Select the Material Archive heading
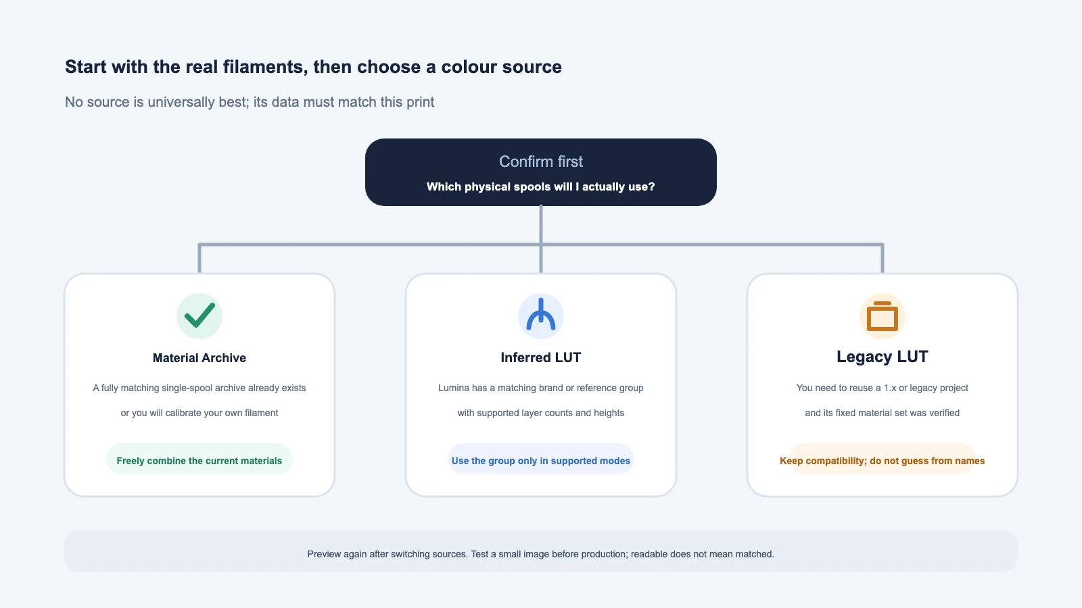1082x608 pixels. 199,358
